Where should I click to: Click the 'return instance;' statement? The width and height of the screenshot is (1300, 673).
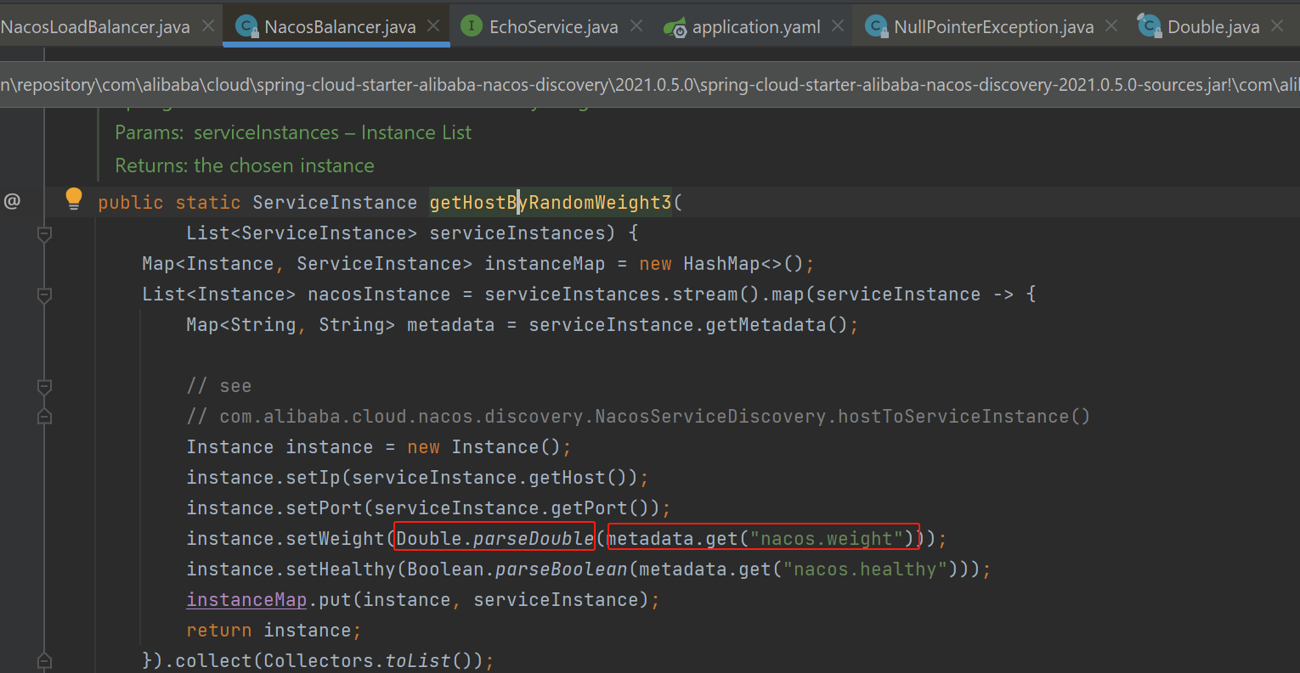pos(274,630)
